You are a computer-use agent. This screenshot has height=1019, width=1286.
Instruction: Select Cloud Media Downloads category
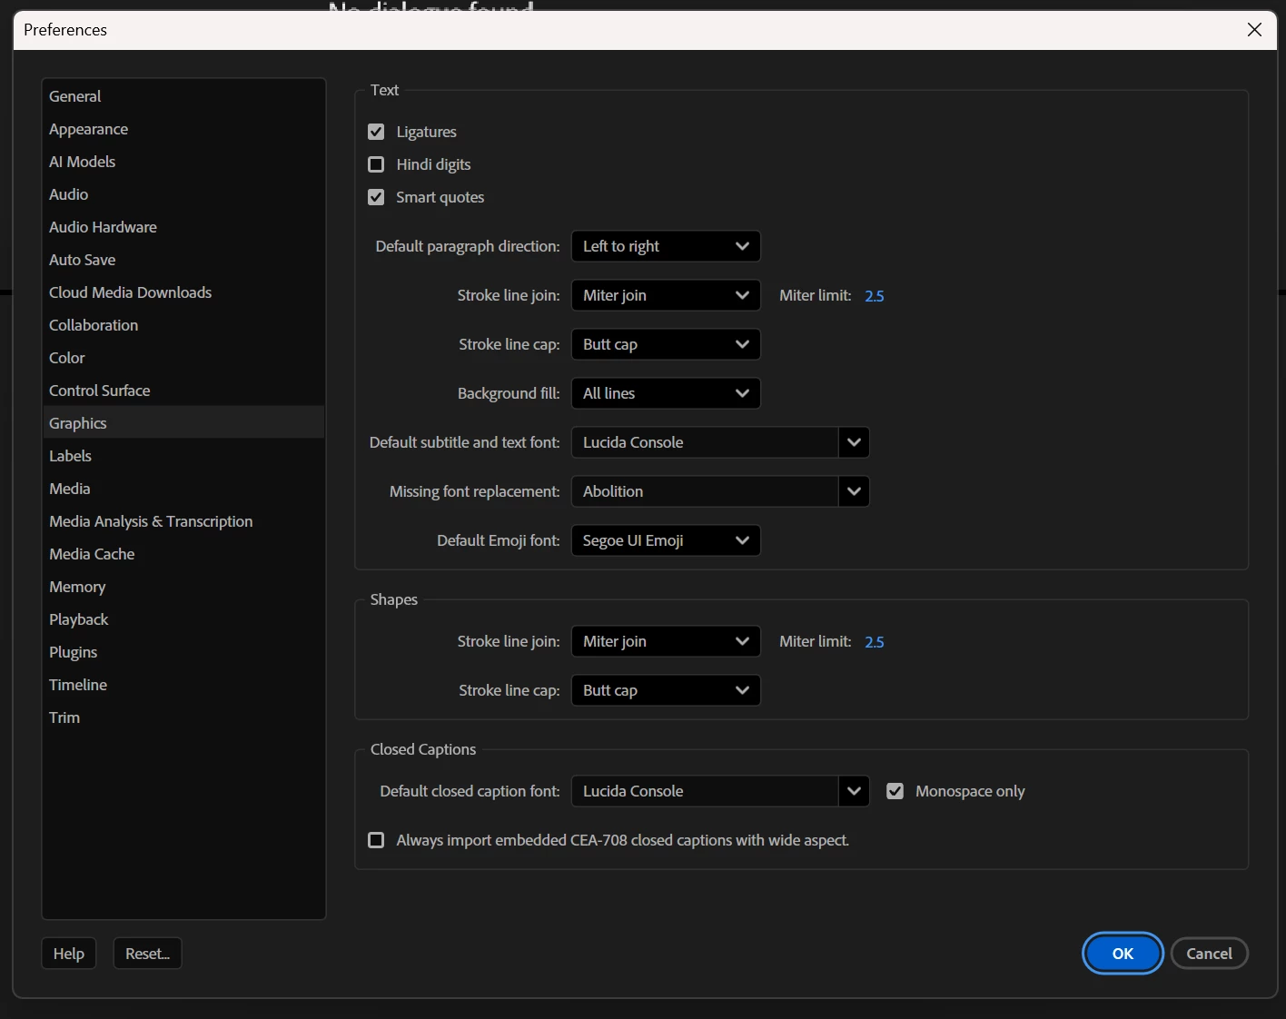[x=183, y=292]
